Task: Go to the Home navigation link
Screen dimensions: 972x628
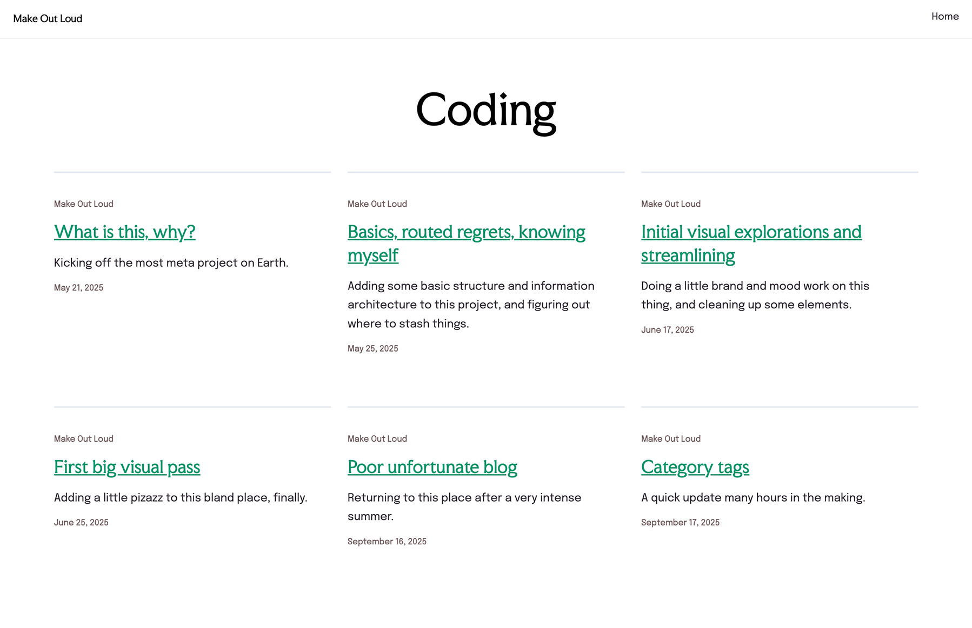Action: pos(944,16)
